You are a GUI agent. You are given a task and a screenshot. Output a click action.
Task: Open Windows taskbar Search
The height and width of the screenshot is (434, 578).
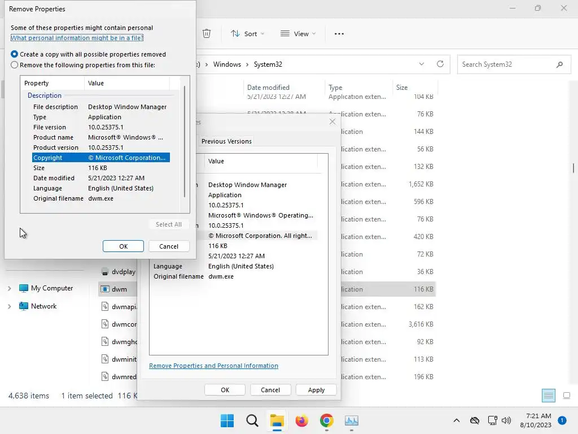252,420
